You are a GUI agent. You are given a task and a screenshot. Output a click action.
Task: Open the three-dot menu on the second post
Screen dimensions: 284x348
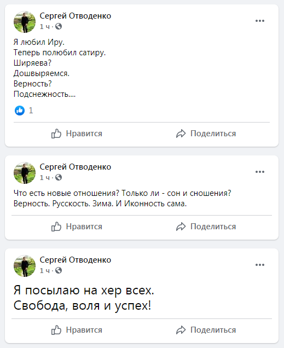pos(259,172)
